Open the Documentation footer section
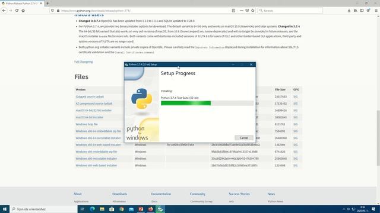This screenshot has height=213, width=380. point(161,194)
